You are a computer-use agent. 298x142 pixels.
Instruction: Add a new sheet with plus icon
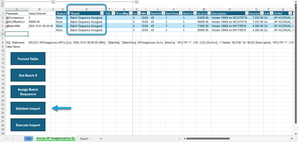coord(101,139)
